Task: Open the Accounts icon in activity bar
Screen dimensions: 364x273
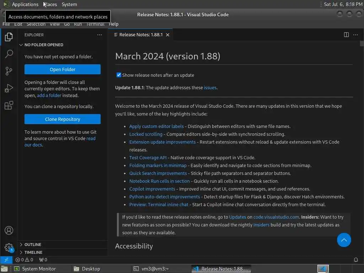Action: tap(9, 230)
